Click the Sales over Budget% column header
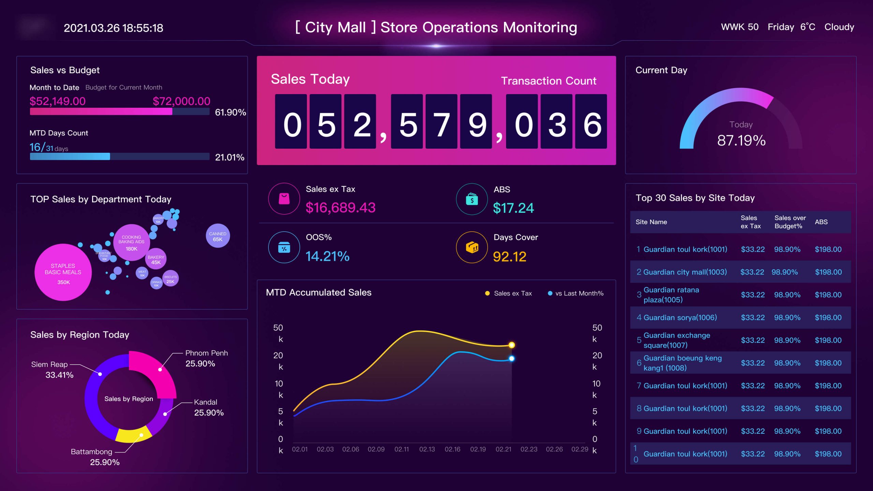This screenshot has height=491, width=873. (790, 222)
